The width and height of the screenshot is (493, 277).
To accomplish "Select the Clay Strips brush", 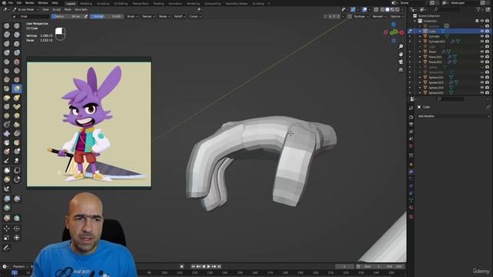I will tap(17, 35).
